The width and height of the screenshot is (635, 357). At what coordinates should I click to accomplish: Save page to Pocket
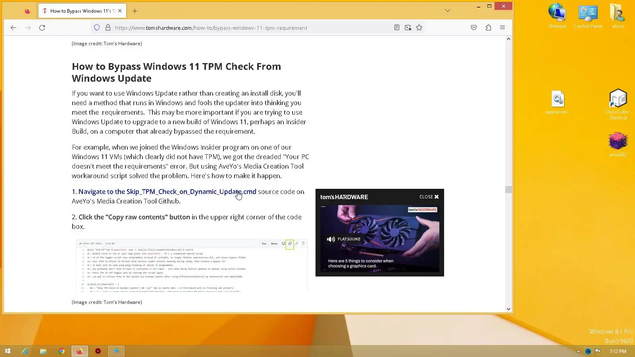coord(474,28)
